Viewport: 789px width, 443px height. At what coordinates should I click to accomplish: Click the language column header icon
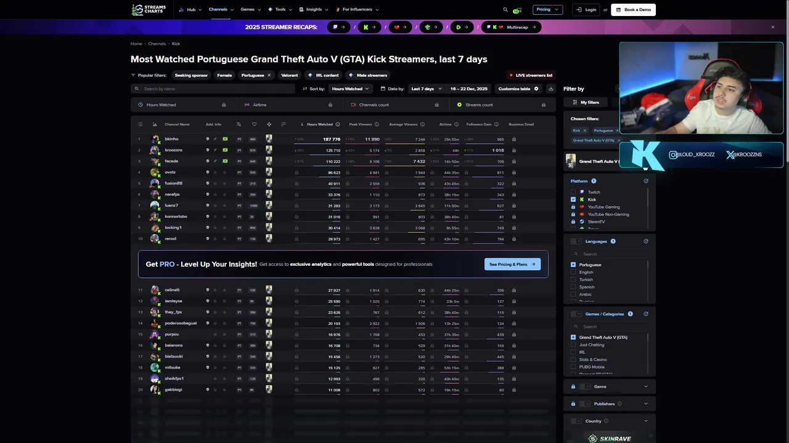pos(239,124)
